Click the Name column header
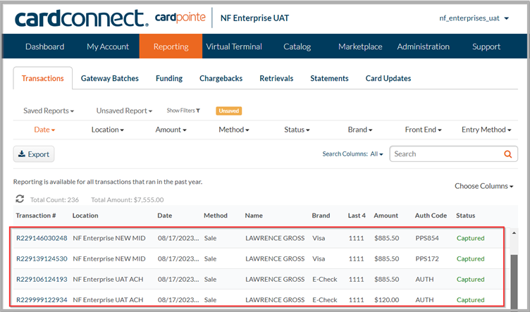The width and height of the screenshot is (530, 312). tap(254, 216)
